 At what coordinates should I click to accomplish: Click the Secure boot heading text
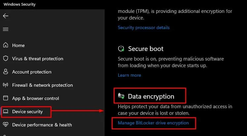click(146, 49)
